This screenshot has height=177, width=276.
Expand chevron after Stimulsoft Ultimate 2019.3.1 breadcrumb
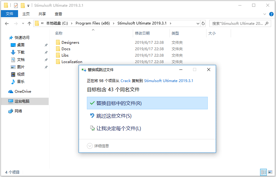[170, 23]
